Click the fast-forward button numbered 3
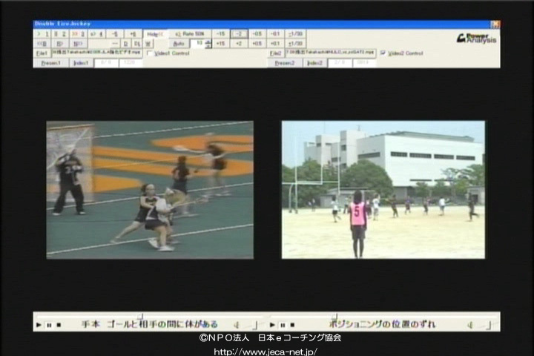 click(79, 34)
